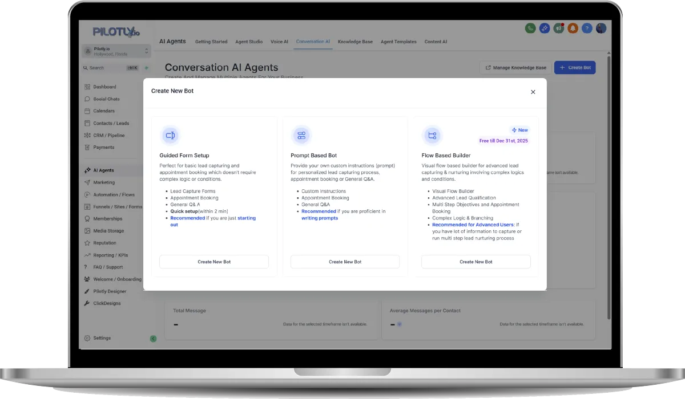Close the Create New Bot dialog
Screen dimensions: 685x399
pos(533,92)
